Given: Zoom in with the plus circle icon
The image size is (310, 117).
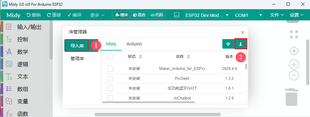Looking at the screenshot, I should [x=294, y=65].
